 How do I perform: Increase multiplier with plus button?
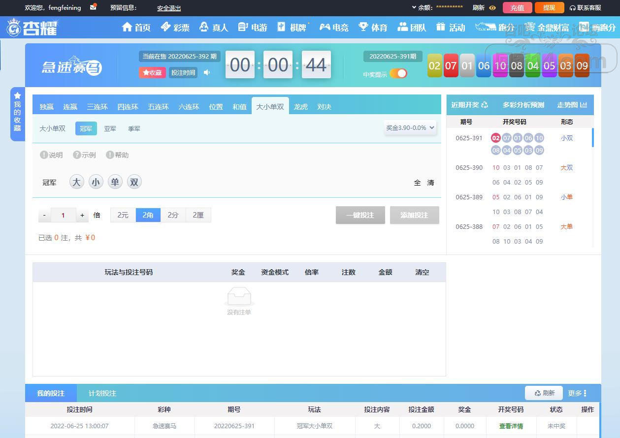point(82,215)
